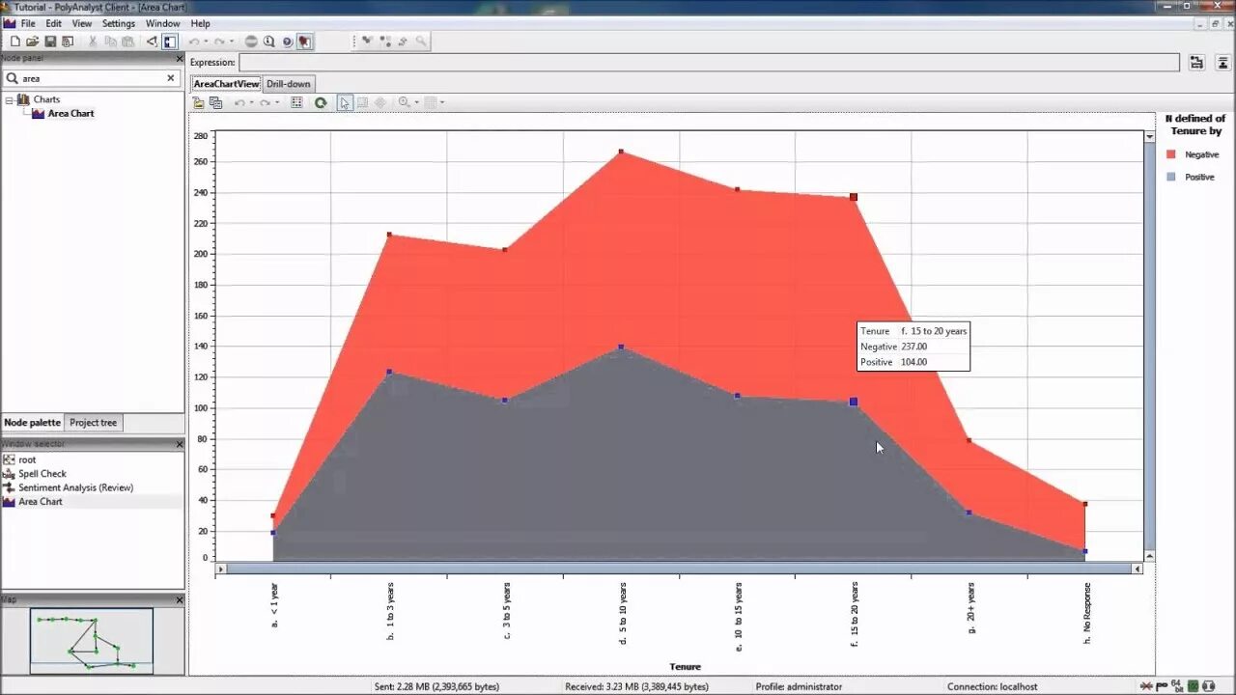Click the flowchart thumbnail in the Map panel
Image resolution: width=1236 pixels, height=695 pixels.
click(x=91, y=640)
